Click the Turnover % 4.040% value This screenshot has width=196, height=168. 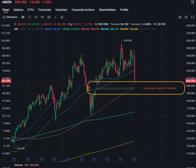[141, 24]
